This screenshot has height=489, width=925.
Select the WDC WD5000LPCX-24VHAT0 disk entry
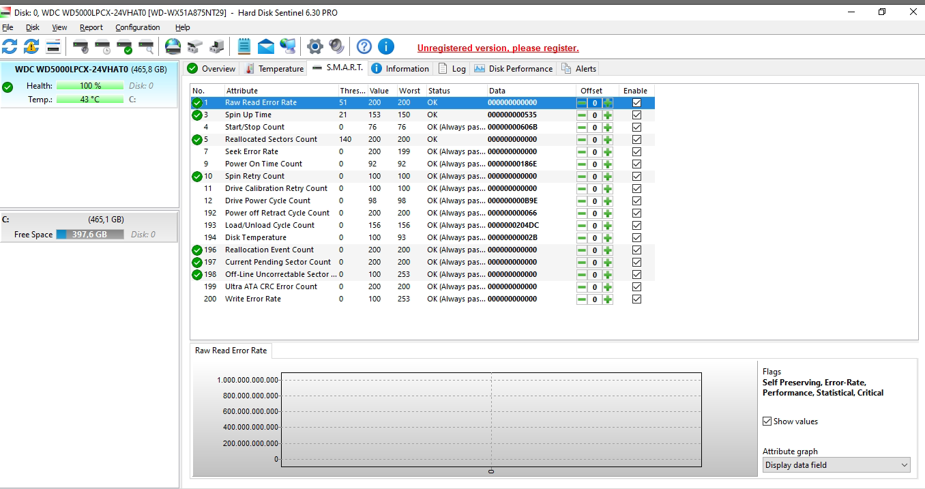coord(89,84)
